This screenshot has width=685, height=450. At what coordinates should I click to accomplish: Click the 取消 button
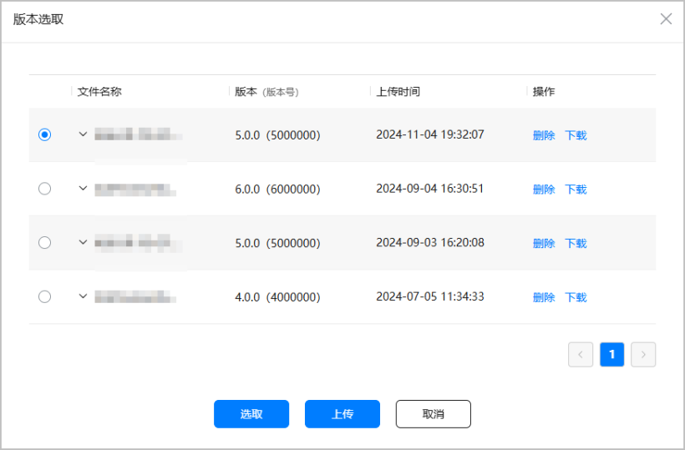(434, 414)
